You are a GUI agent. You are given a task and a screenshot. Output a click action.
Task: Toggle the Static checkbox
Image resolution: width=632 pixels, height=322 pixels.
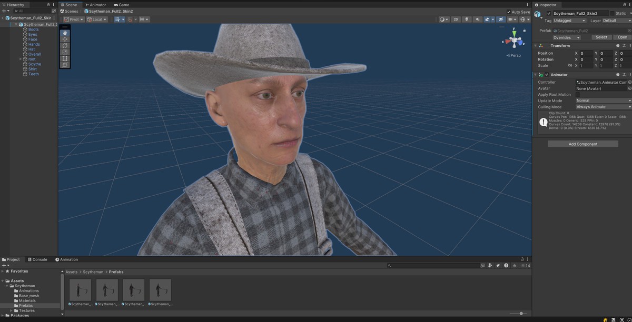[x=613, y=13]
